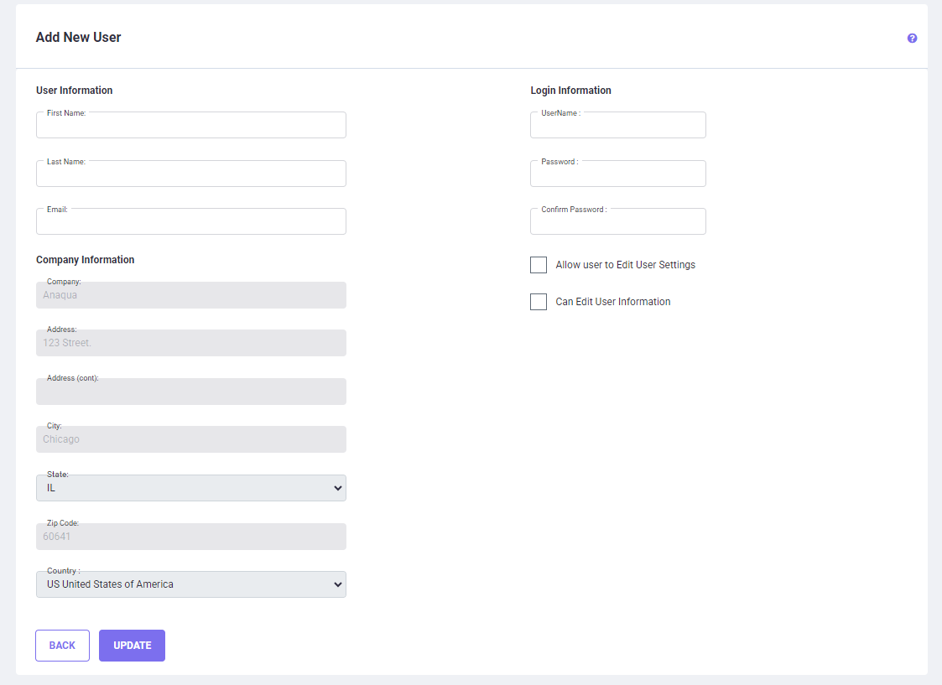Click the Confirm Password field

coord(617,222)
